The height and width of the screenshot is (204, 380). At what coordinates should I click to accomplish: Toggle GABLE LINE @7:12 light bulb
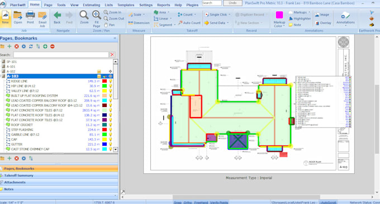tap(111, 135)
